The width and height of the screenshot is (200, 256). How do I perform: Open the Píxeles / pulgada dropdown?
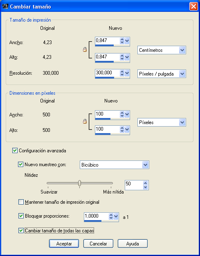(162, 74)
